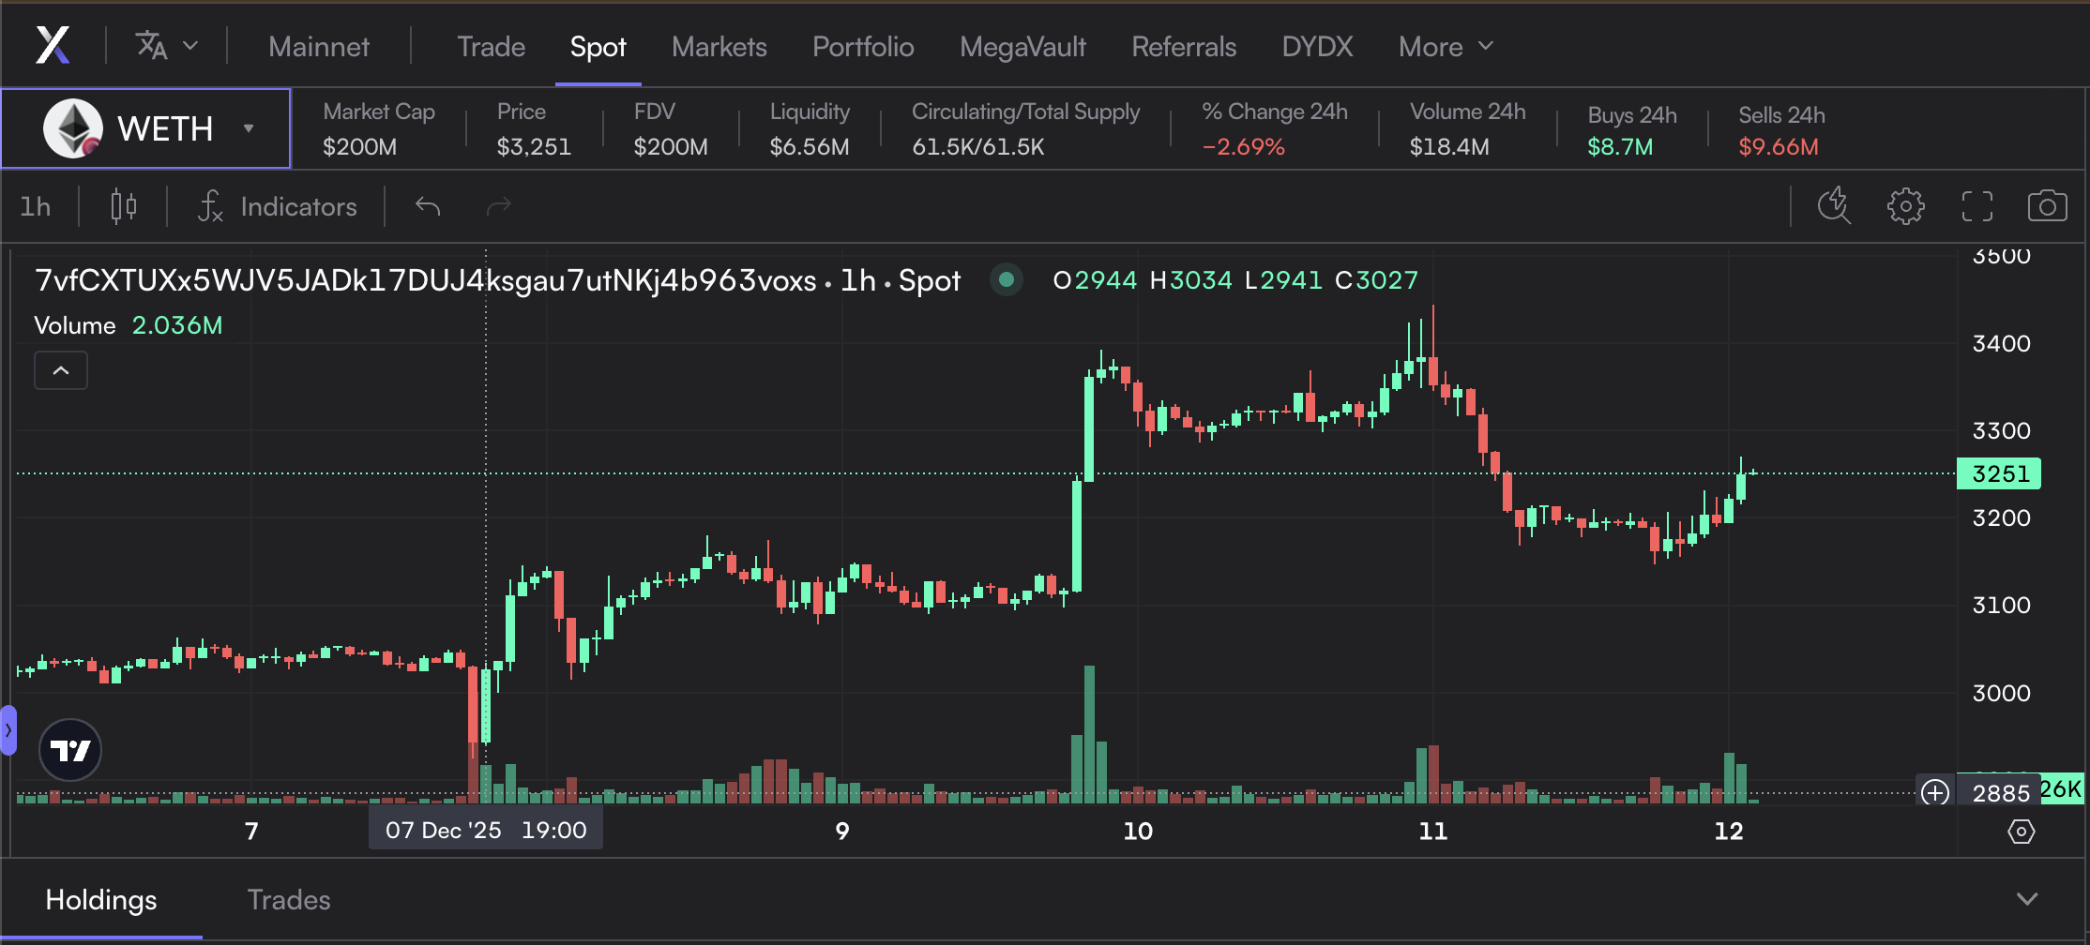Click the −2.69% 24h change value

(1243, 147)
